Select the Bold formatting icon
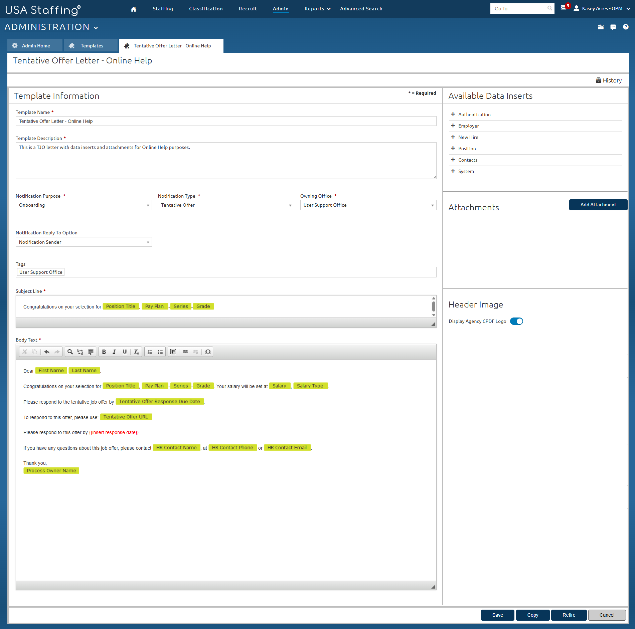Viewport: 635px width, 629px height. click(x=104, y=352)
